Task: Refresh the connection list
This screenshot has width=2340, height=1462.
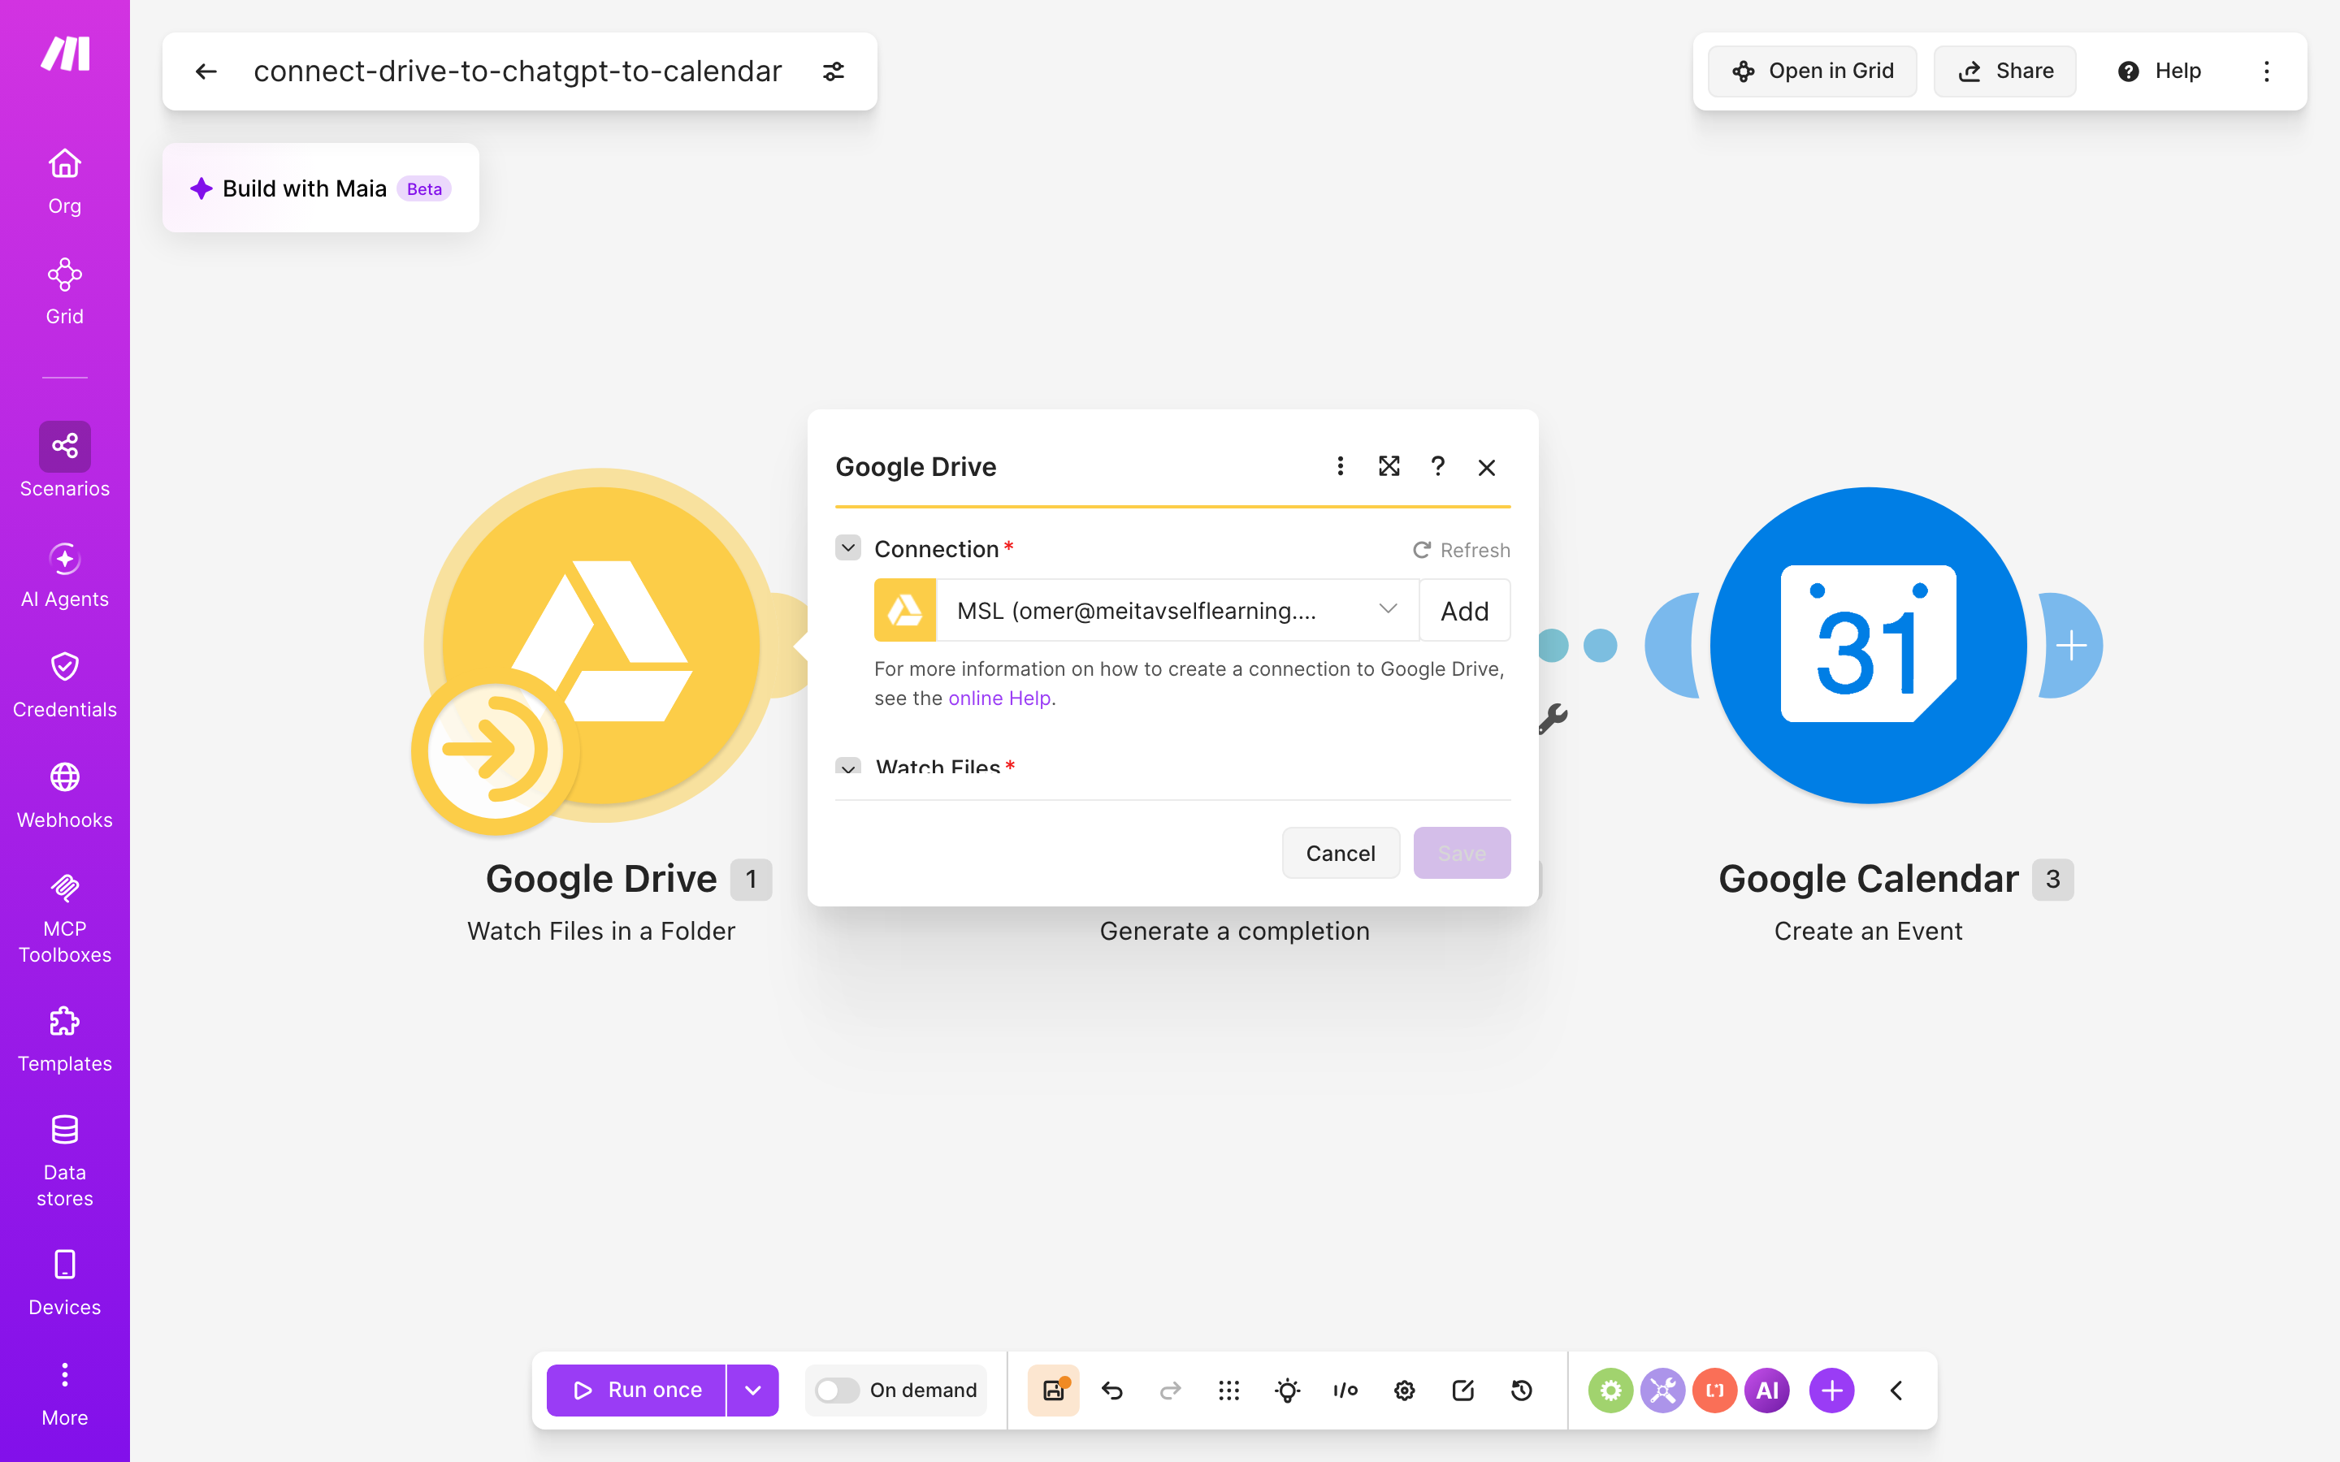Action: [1461, 550]
